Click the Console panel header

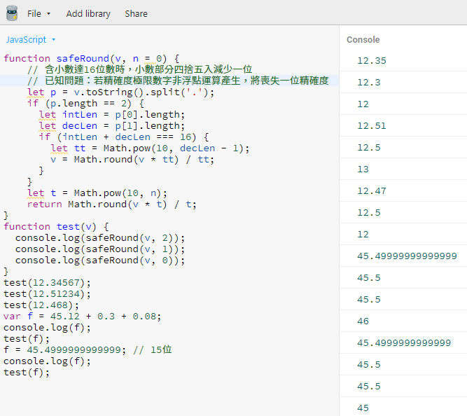(363, 40)
